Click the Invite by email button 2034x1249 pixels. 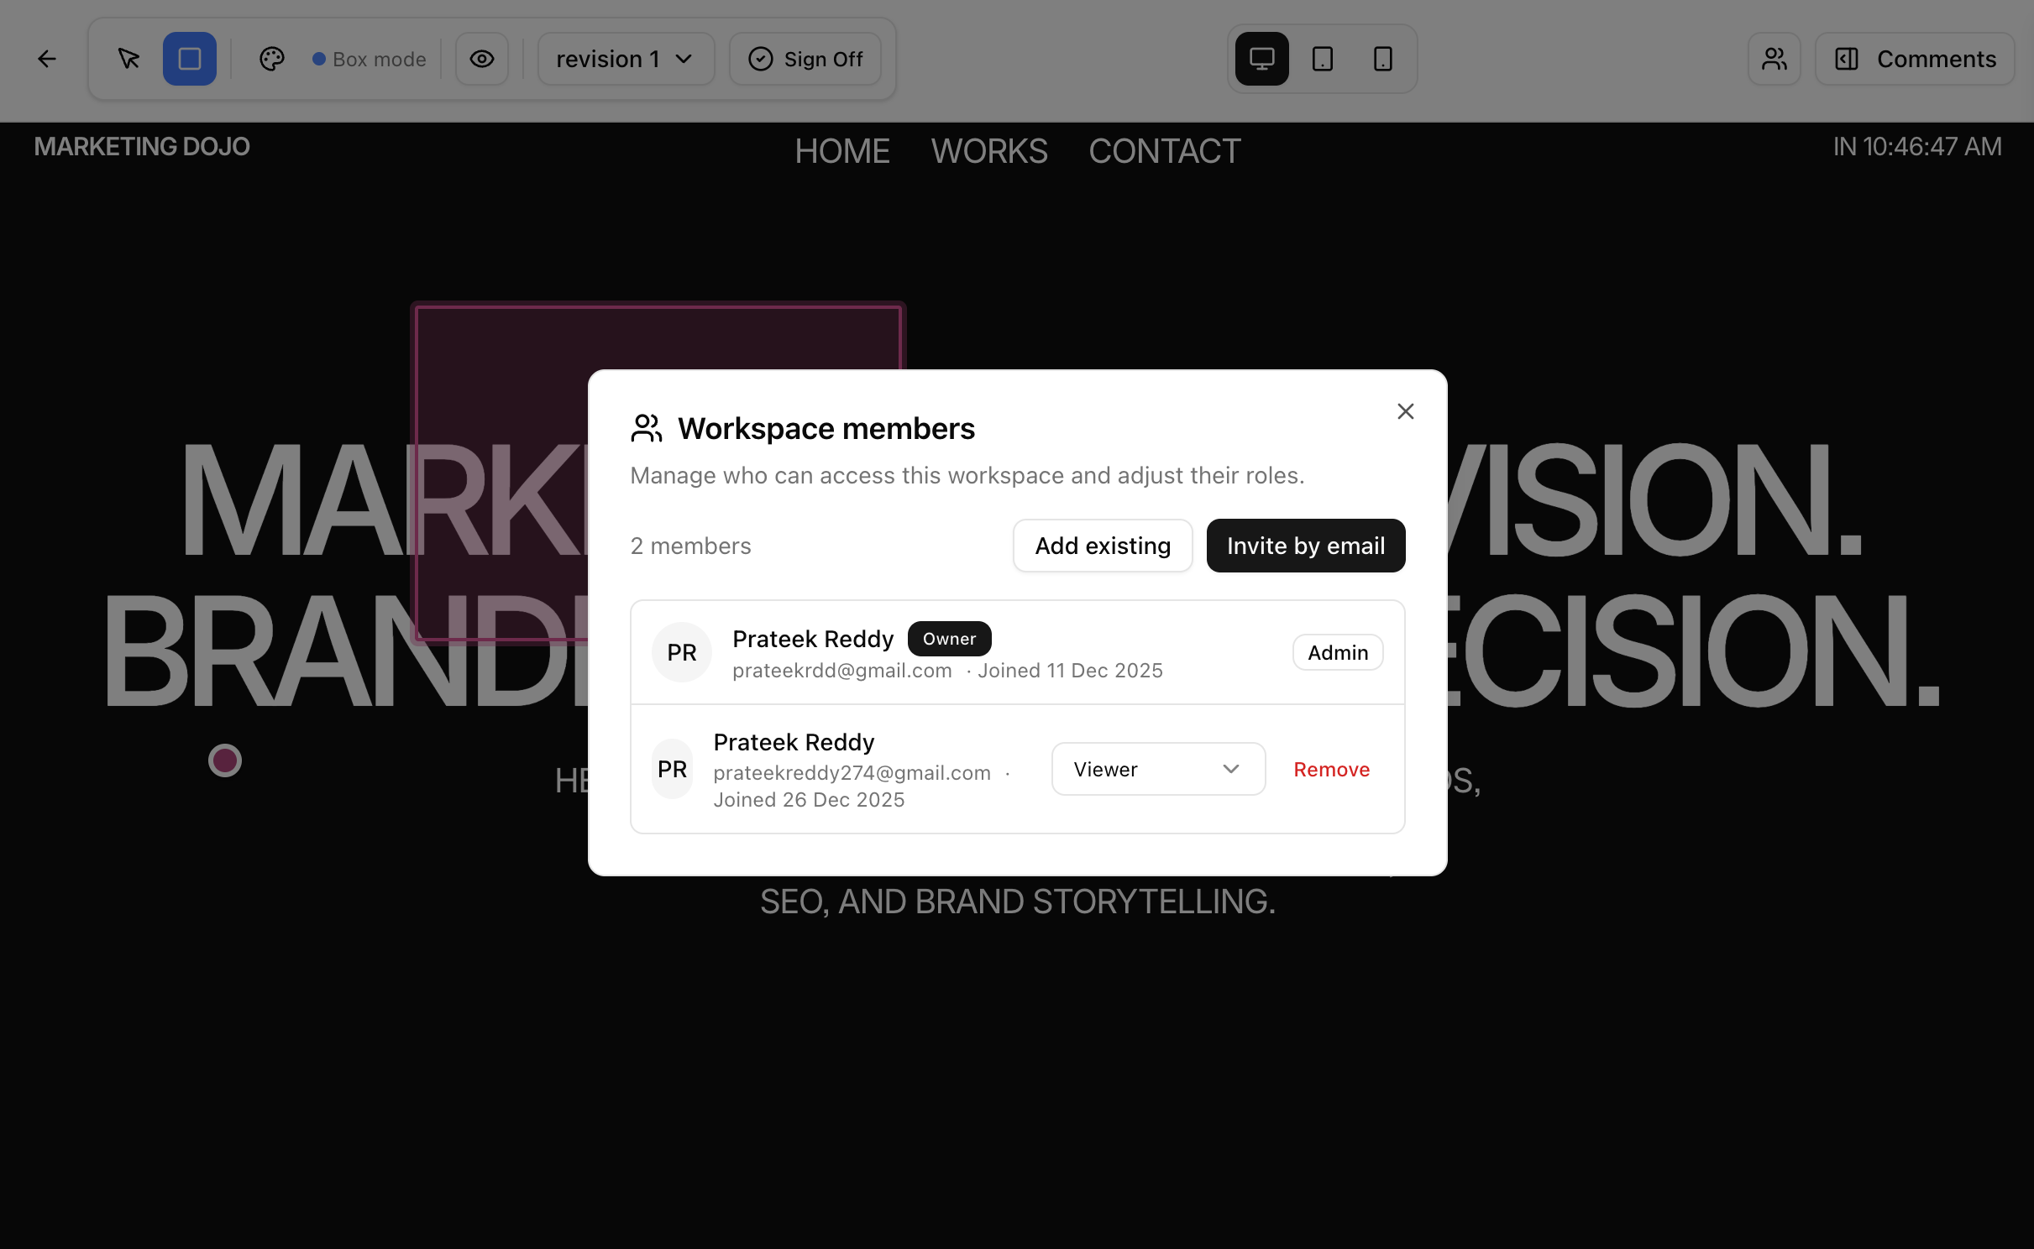click(x=1305, y=545)
